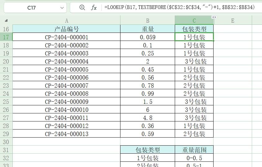Select cell CP-2404-000007
The width and height of the screenshot is (262, 167).
pos(66,86)
